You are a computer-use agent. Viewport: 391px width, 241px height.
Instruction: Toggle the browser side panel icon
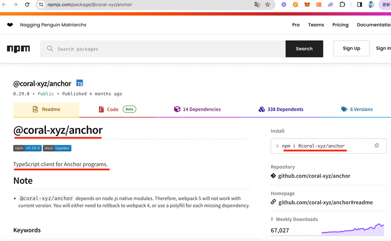tap(360, 4)
